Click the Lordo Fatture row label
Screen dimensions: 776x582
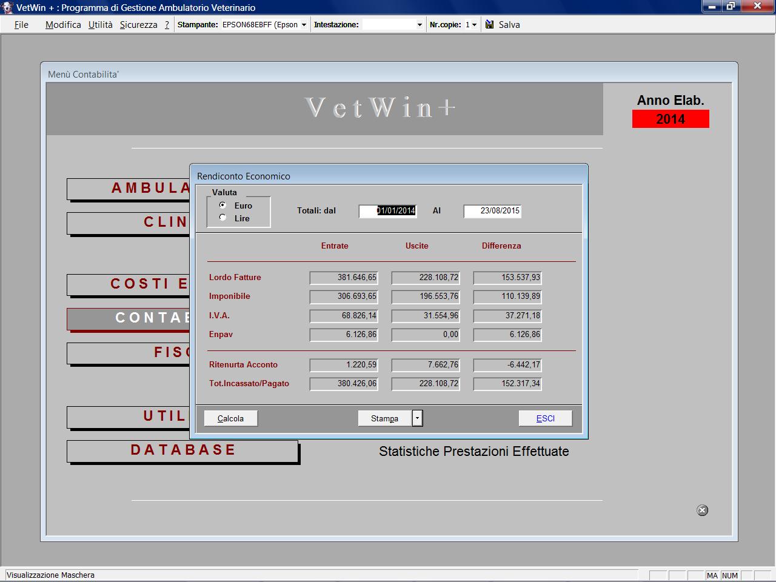tap(235, 277)
